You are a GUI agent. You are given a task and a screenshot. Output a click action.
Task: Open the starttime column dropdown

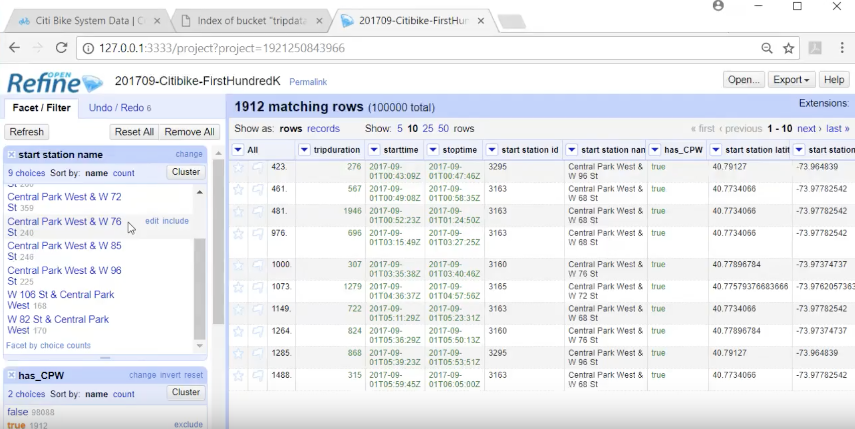374,150
